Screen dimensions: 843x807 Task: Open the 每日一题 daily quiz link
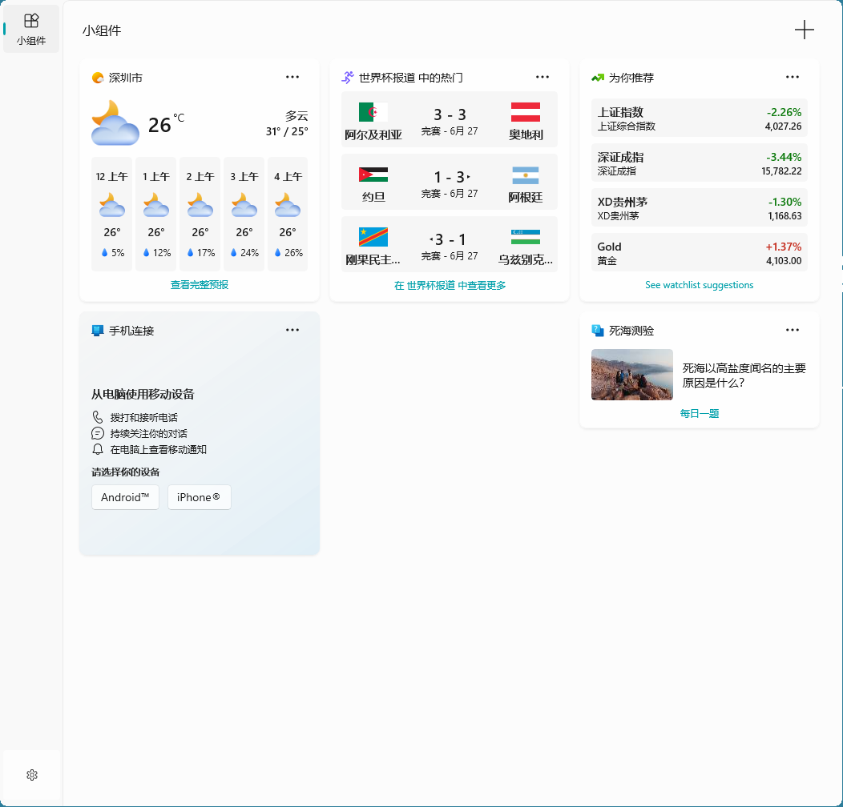click(x=699, y=413)
